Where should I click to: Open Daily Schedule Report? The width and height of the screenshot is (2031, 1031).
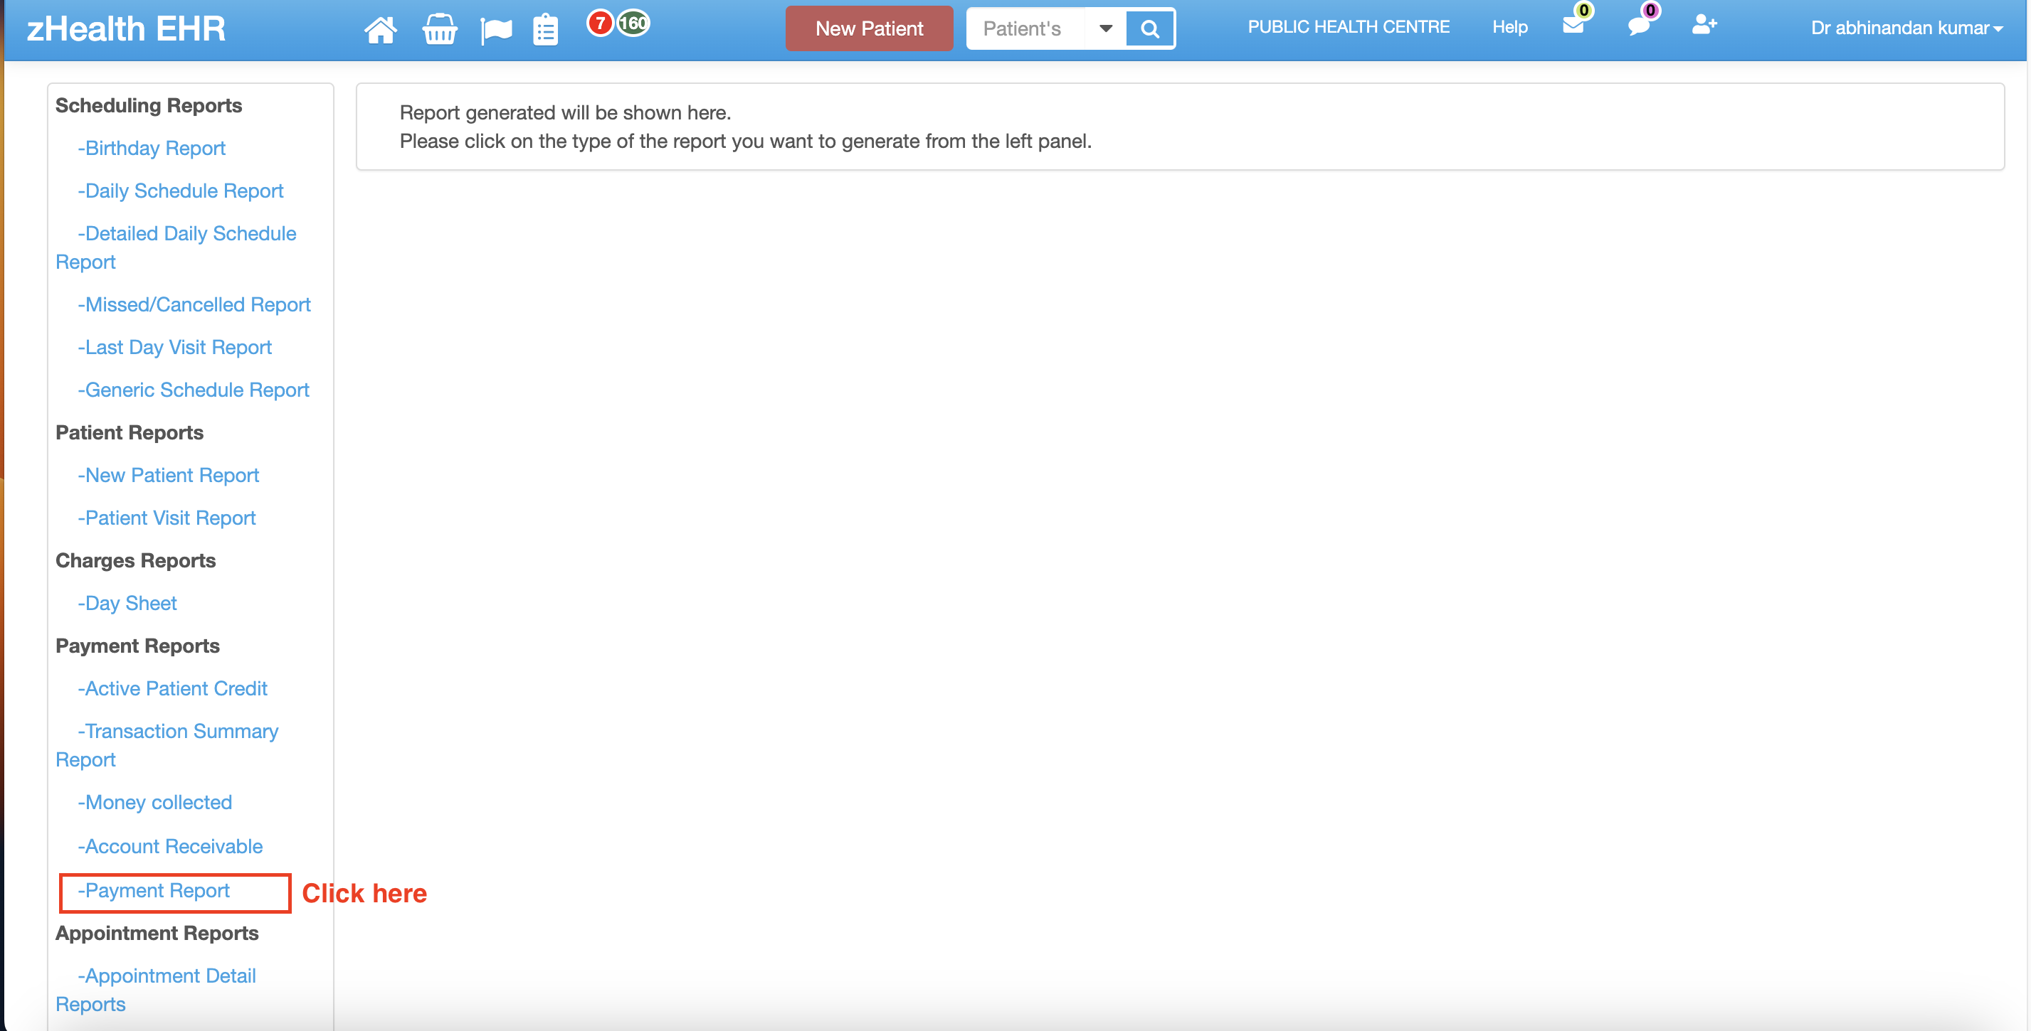tap(181, 191)
